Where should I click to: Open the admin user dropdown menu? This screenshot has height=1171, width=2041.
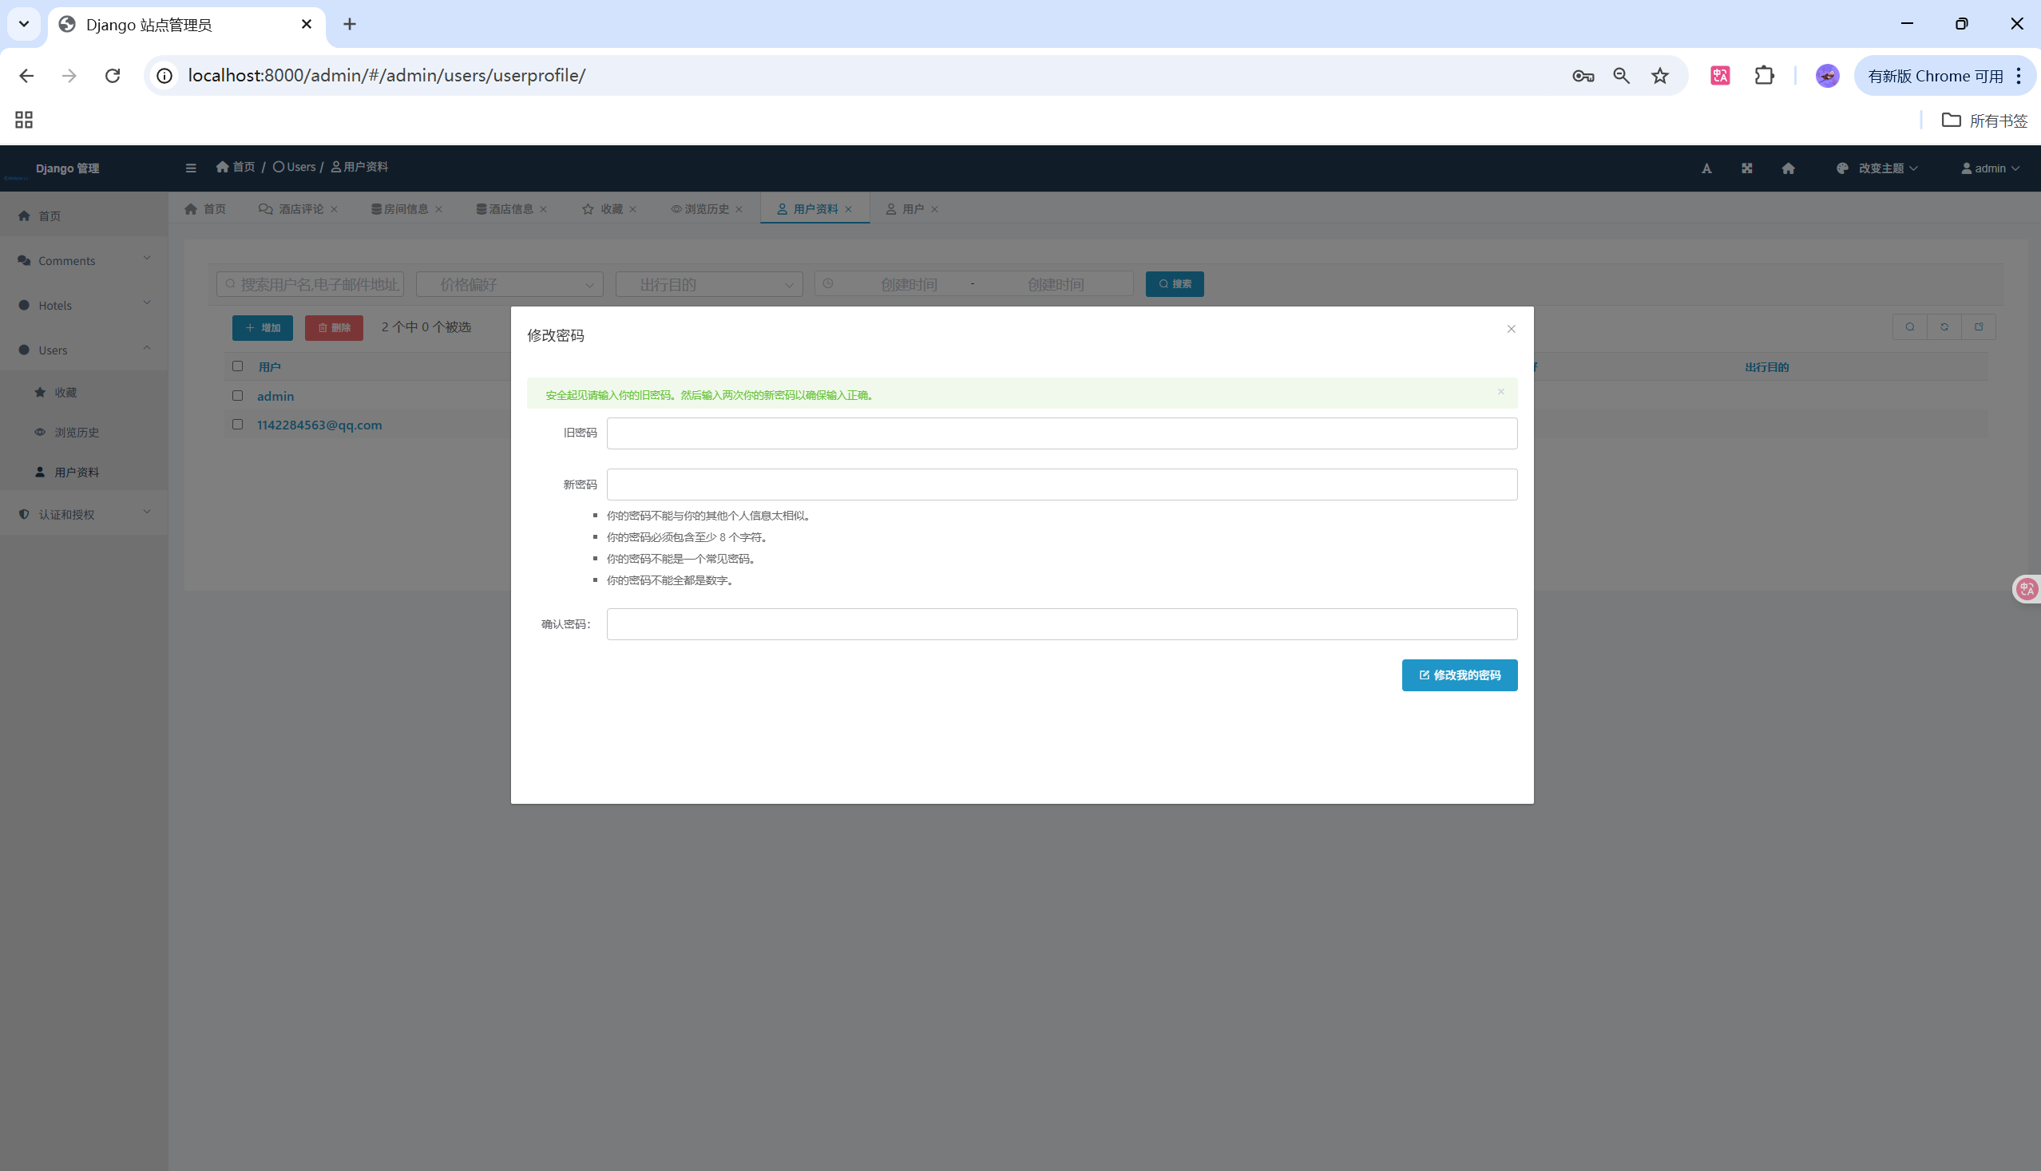(1991, 168)
